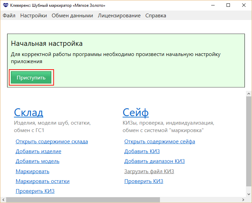Open the Склад section heading link
252x203 pixels.
[x=29, y=112]
